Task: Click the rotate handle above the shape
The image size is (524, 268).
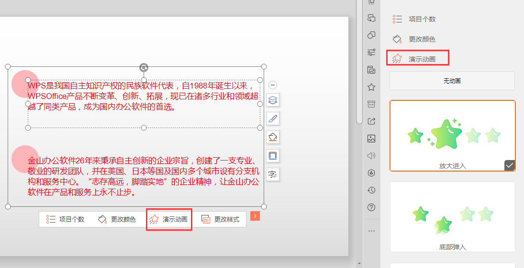Action: (144, 68)
